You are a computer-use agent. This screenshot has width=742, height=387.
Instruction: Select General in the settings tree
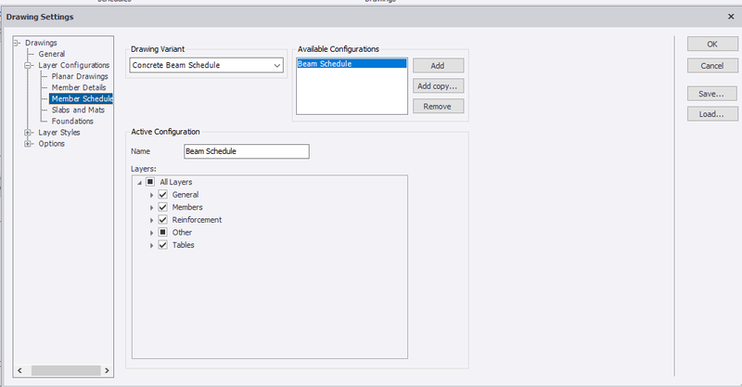(52, 54)
